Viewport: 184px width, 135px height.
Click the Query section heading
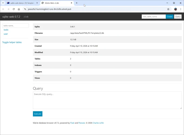(38, 88)
